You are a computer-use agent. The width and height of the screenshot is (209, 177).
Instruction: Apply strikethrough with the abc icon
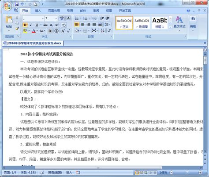45,25
